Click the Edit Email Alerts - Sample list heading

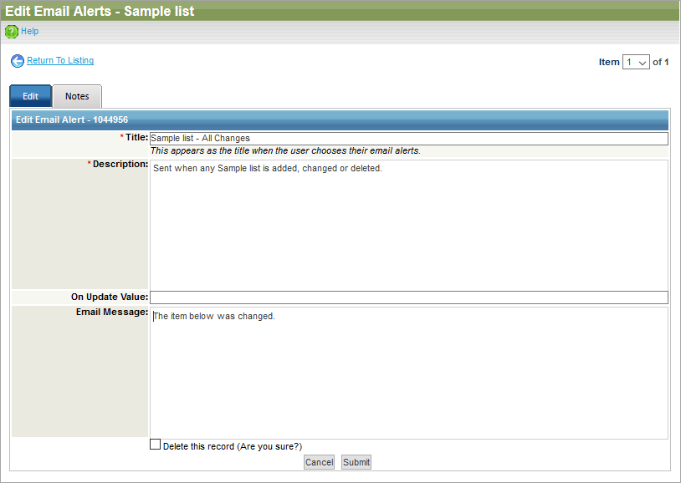tap(100, 11)
